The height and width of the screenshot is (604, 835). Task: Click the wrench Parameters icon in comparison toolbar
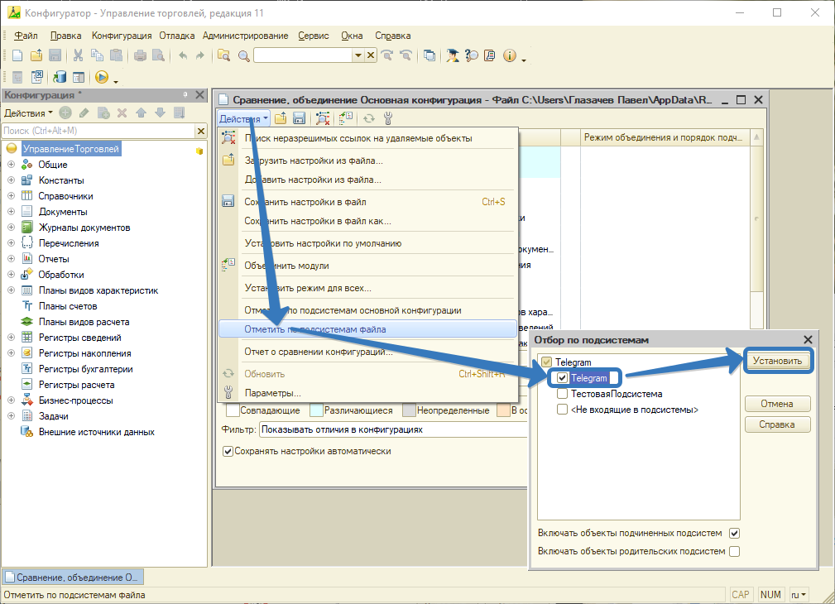click(x=387, y=118)
